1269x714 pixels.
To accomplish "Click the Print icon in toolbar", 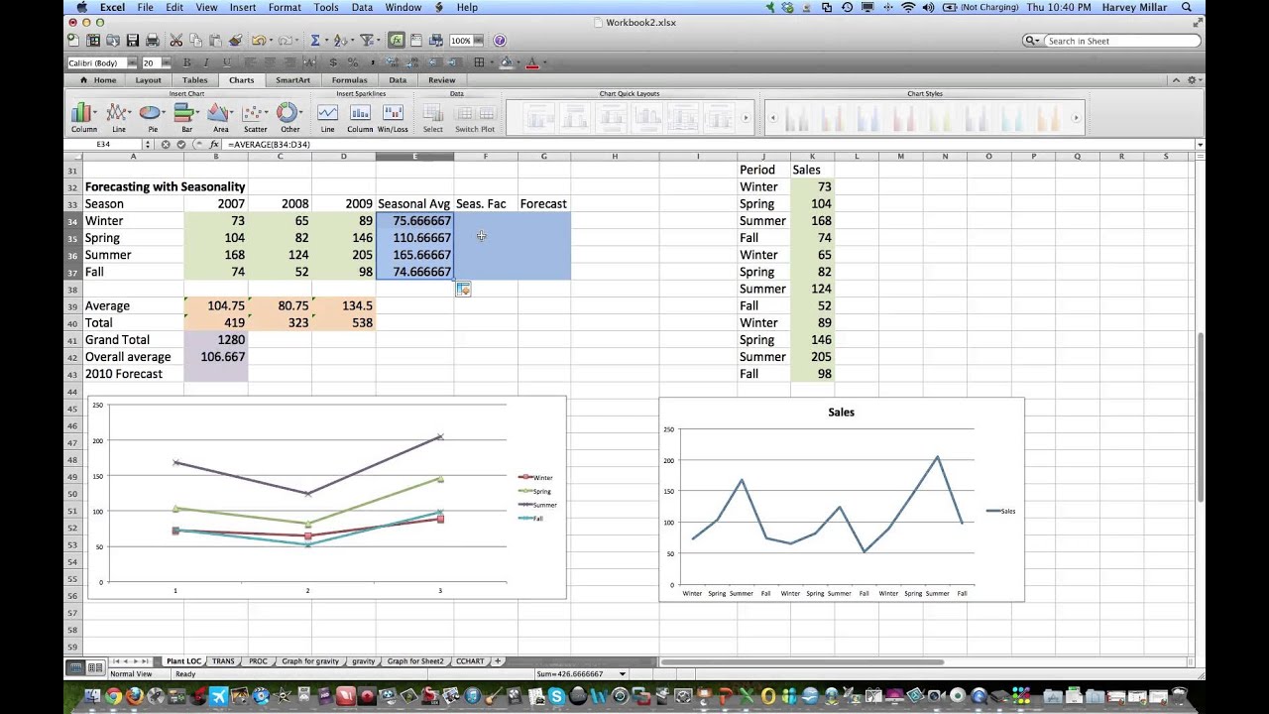I will click(152, 41).
